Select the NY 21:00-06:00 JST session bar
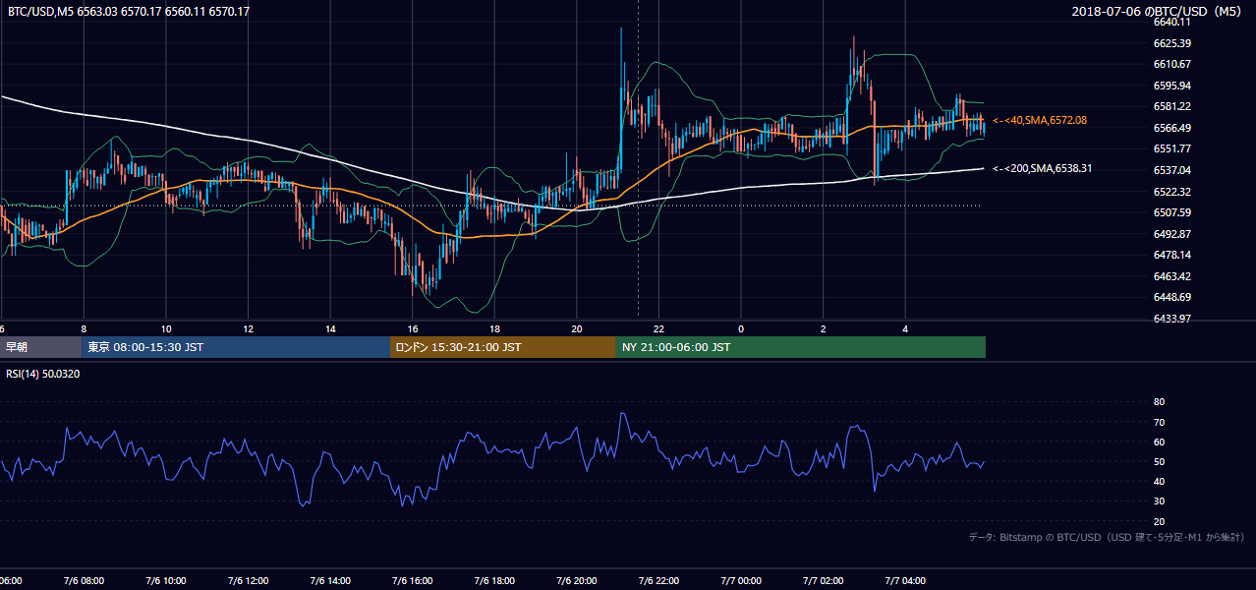Image resolution: width=1256 pixels, height=590 pixels. pyautogui.click(x=801, y=347)
